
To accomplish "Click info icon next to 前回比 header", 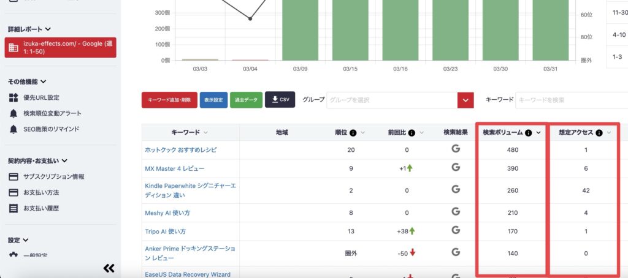I will [x=412, y=132].
